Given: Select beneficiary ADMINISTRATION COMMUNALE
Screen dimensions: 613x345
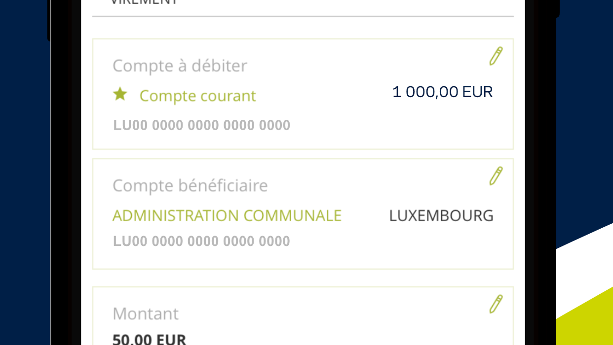Looking at the screenshot, I should coord(227,216).
